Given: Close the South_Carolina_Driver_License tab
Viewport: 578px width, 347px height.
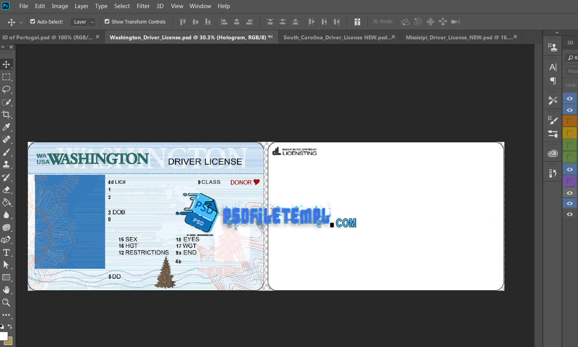Looking at the screenshot, I should point(393,37).
